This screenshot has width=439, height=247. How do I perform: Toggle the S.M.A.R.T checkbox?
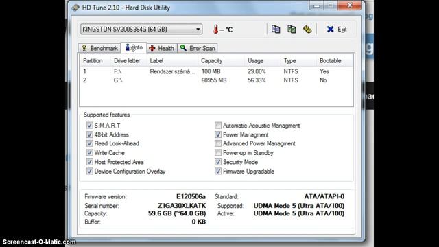tap(89, 125)
